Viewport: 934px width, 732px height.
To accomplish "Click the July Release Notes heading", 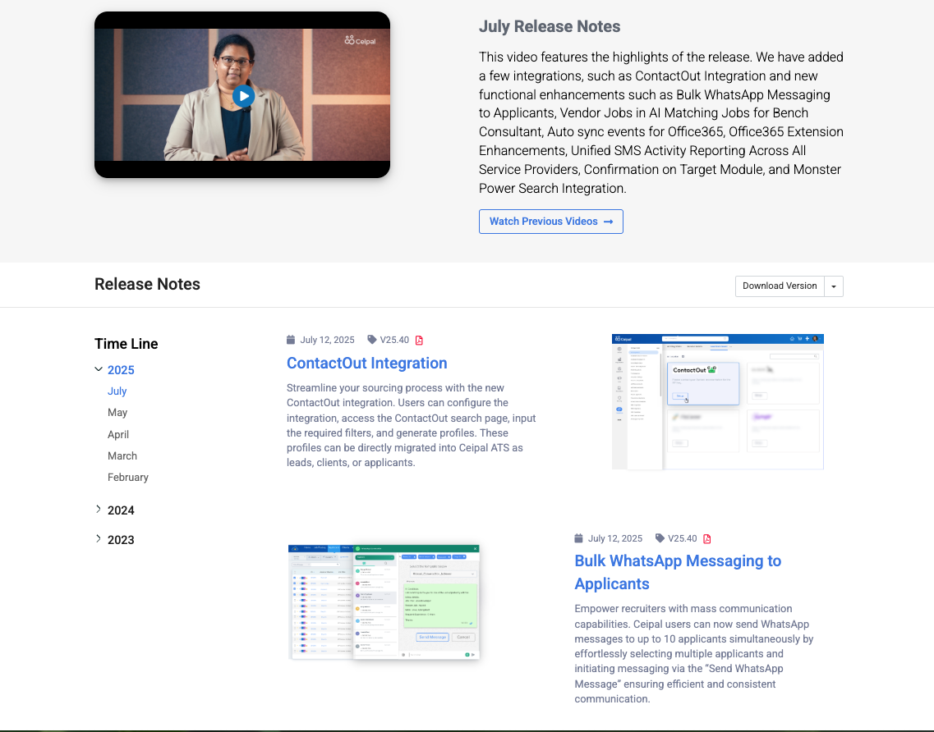I will click(x=550, y=27).
